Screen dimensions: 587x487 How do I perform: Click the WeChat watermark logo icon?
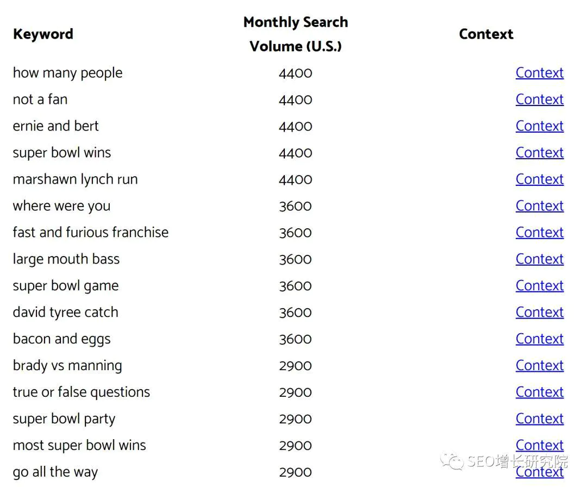[452, 461]
